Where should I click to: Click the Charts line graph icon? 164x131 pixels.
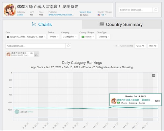34,24
